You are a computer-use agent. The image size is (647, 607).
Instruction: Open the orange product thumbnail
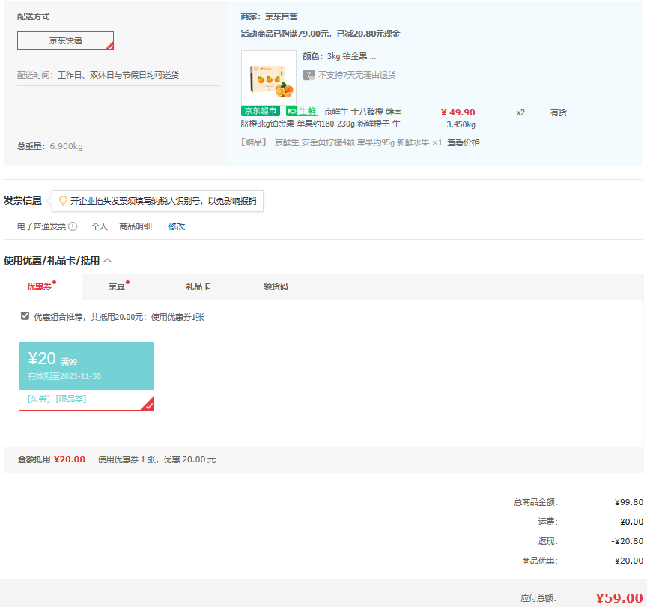click(269, 78)
